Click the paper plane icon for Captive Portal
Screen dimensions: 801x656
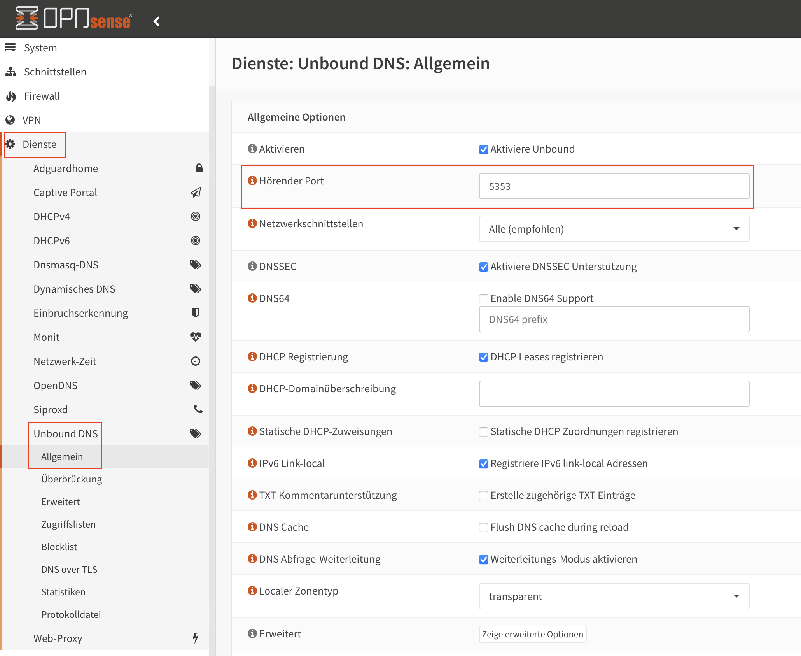196,192
